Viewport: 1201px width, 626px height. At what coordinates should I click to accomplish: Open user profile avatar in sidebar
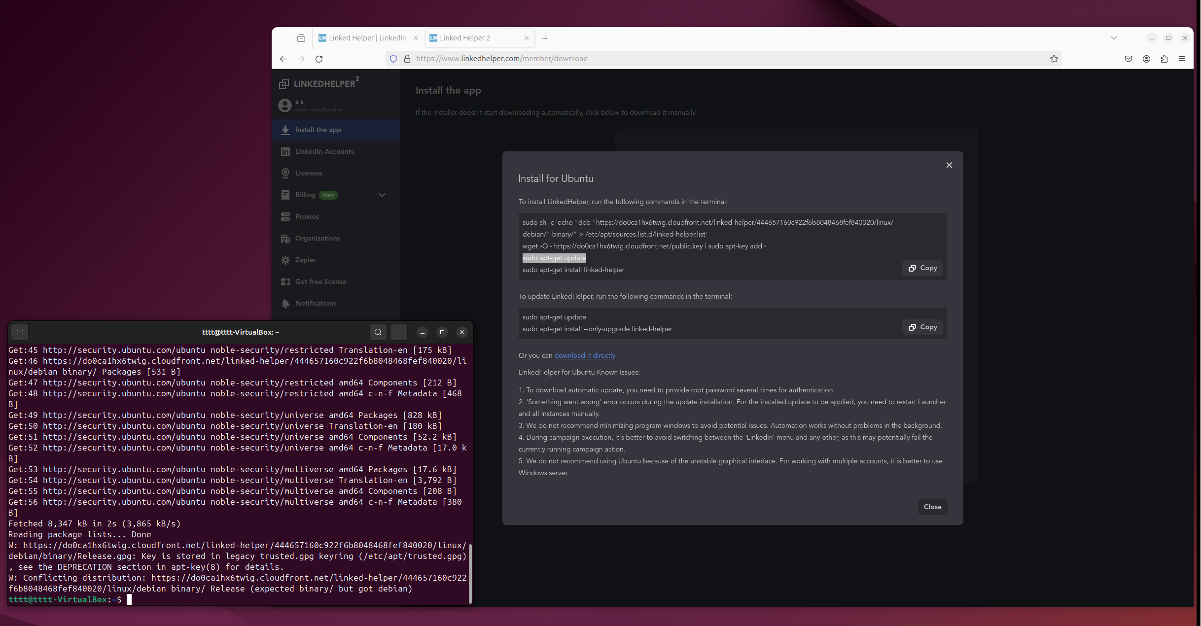[x=285, y=105]
